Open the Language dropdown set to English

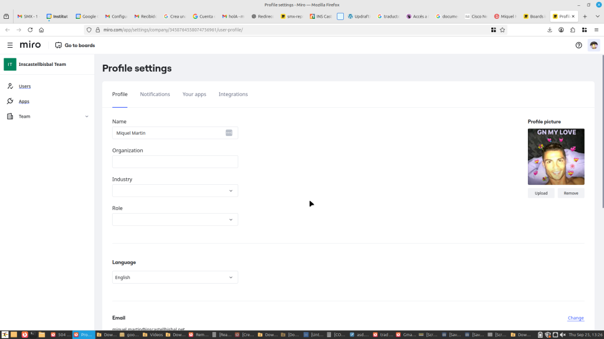coord(175,277)
